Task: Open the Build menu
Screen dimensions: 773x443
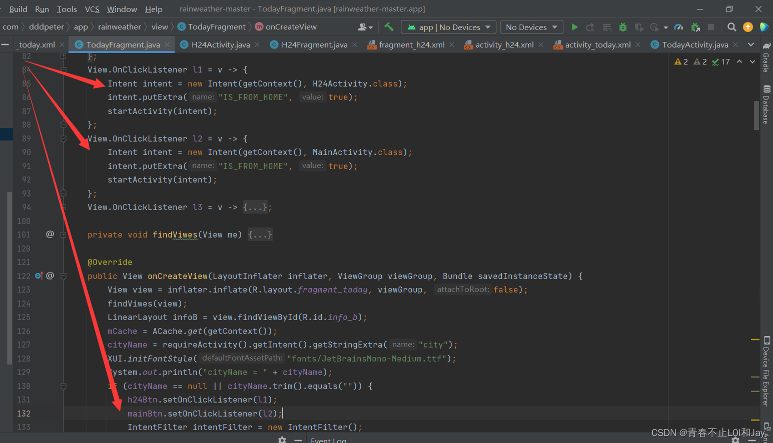Action: tap(18, 9)
